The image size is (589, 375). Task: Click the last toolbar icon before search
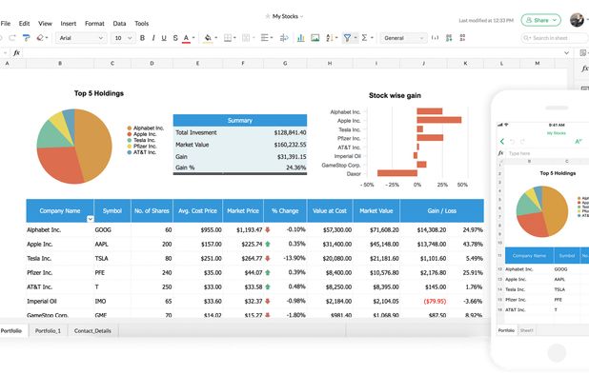(463, 38)
